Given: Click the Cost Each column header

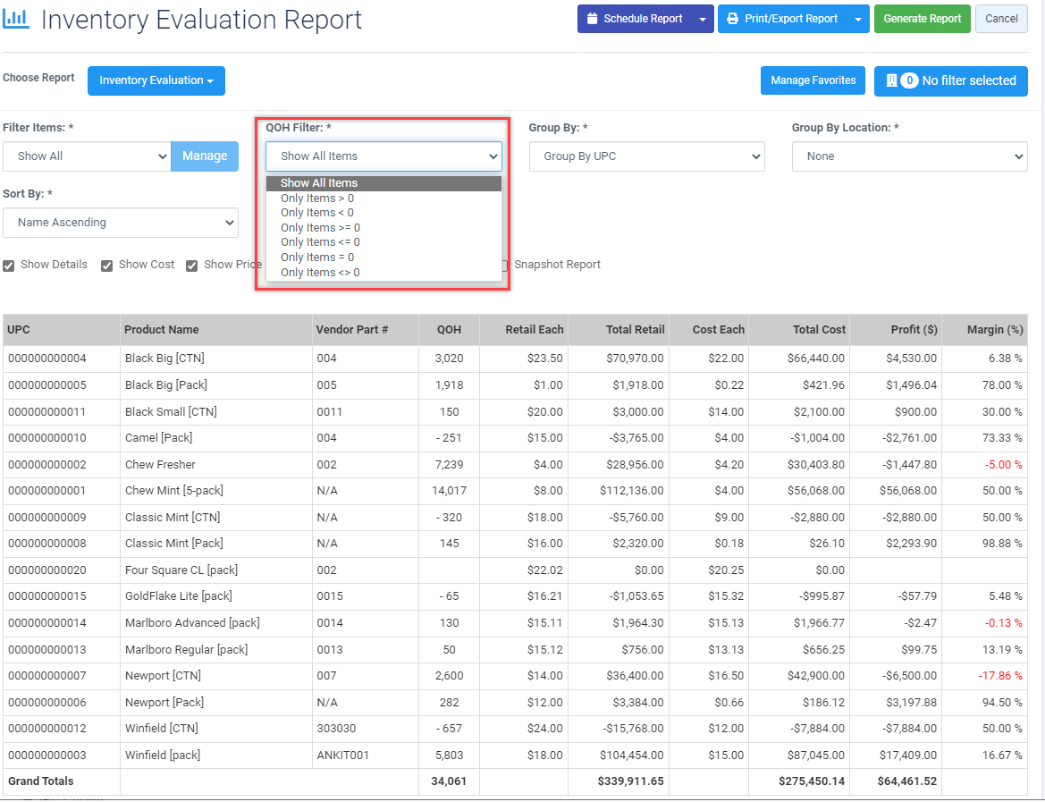Looking at the screenshot, I should [709, 330].
